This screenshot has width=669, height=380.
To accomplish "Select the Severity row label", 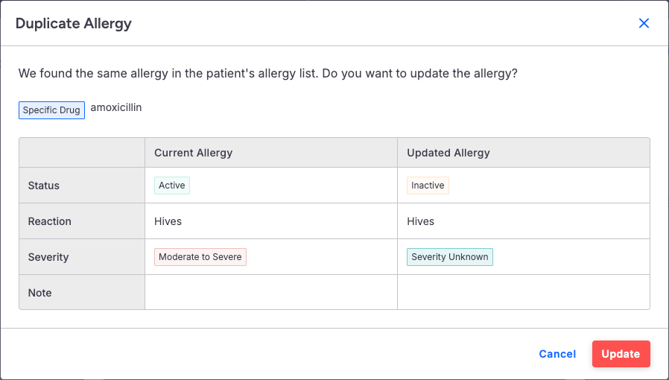I will coord(48,257).
